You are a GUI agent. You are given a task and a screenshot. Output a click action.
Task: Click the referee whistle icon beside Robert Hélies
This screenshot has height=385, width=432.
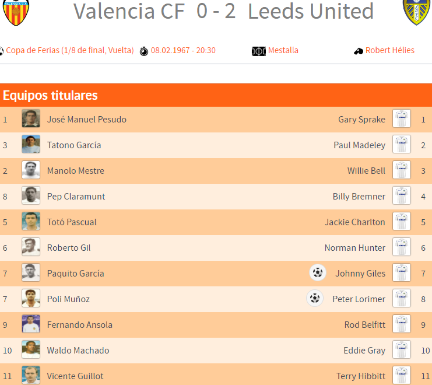358,51
